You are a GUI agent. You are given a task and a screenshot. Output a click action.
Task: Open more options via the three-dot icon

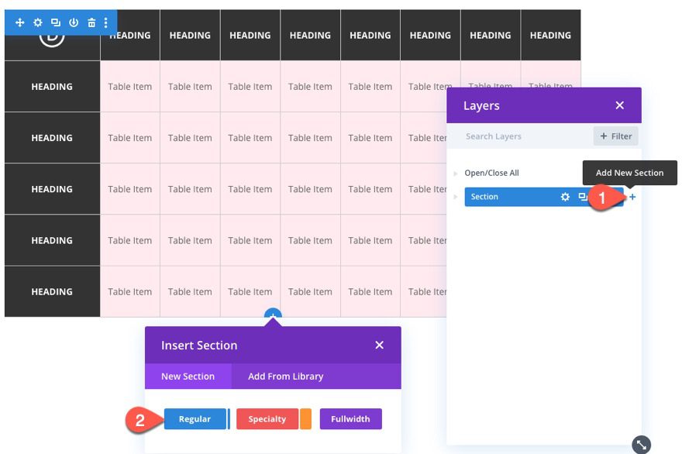106,22
